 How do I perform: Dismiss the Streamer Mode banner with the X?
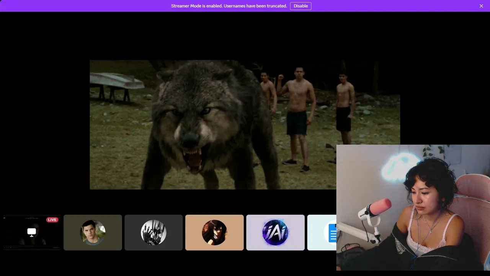481,6
